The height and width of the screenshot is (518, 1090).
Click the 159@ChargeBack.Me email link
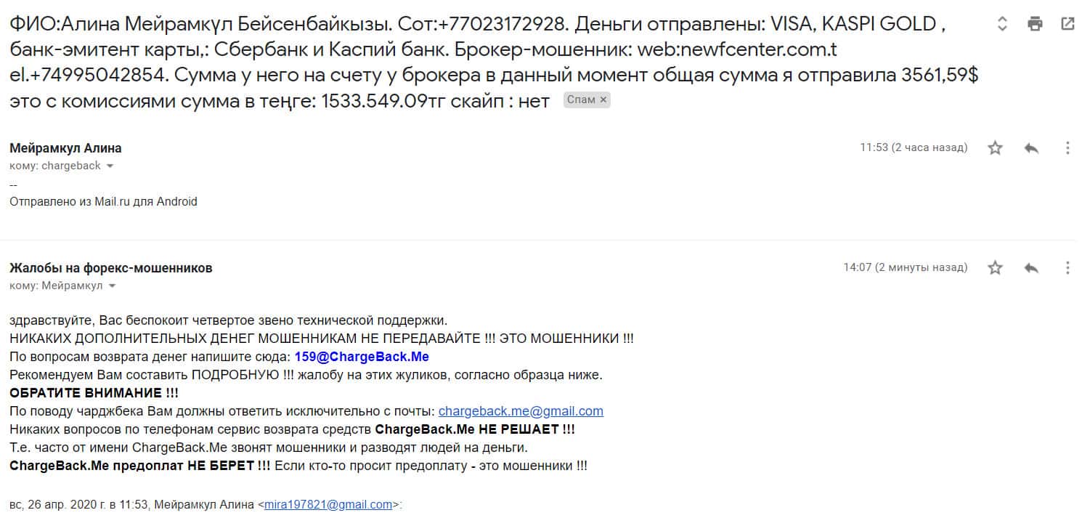(x=362, y=357)
